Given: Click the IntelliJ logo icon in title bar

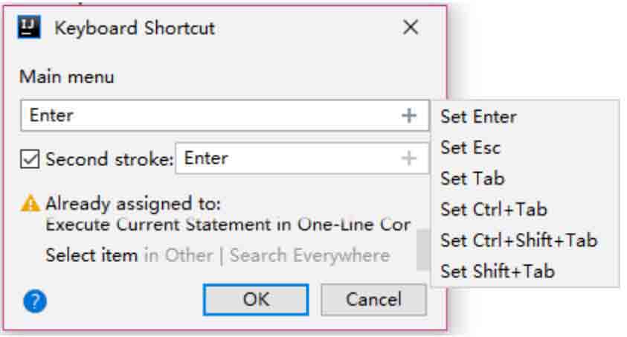Looking at the screenshot, I should [28, 28].
